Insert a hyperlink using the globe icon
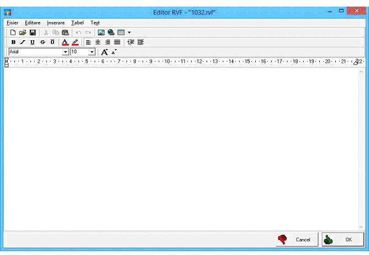369x255 pixels. point(111,32)
